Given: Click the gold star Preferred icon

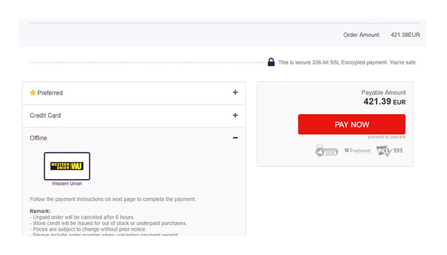Looking at the screenshot, I should pyautogui.click(x=33, y=92).
